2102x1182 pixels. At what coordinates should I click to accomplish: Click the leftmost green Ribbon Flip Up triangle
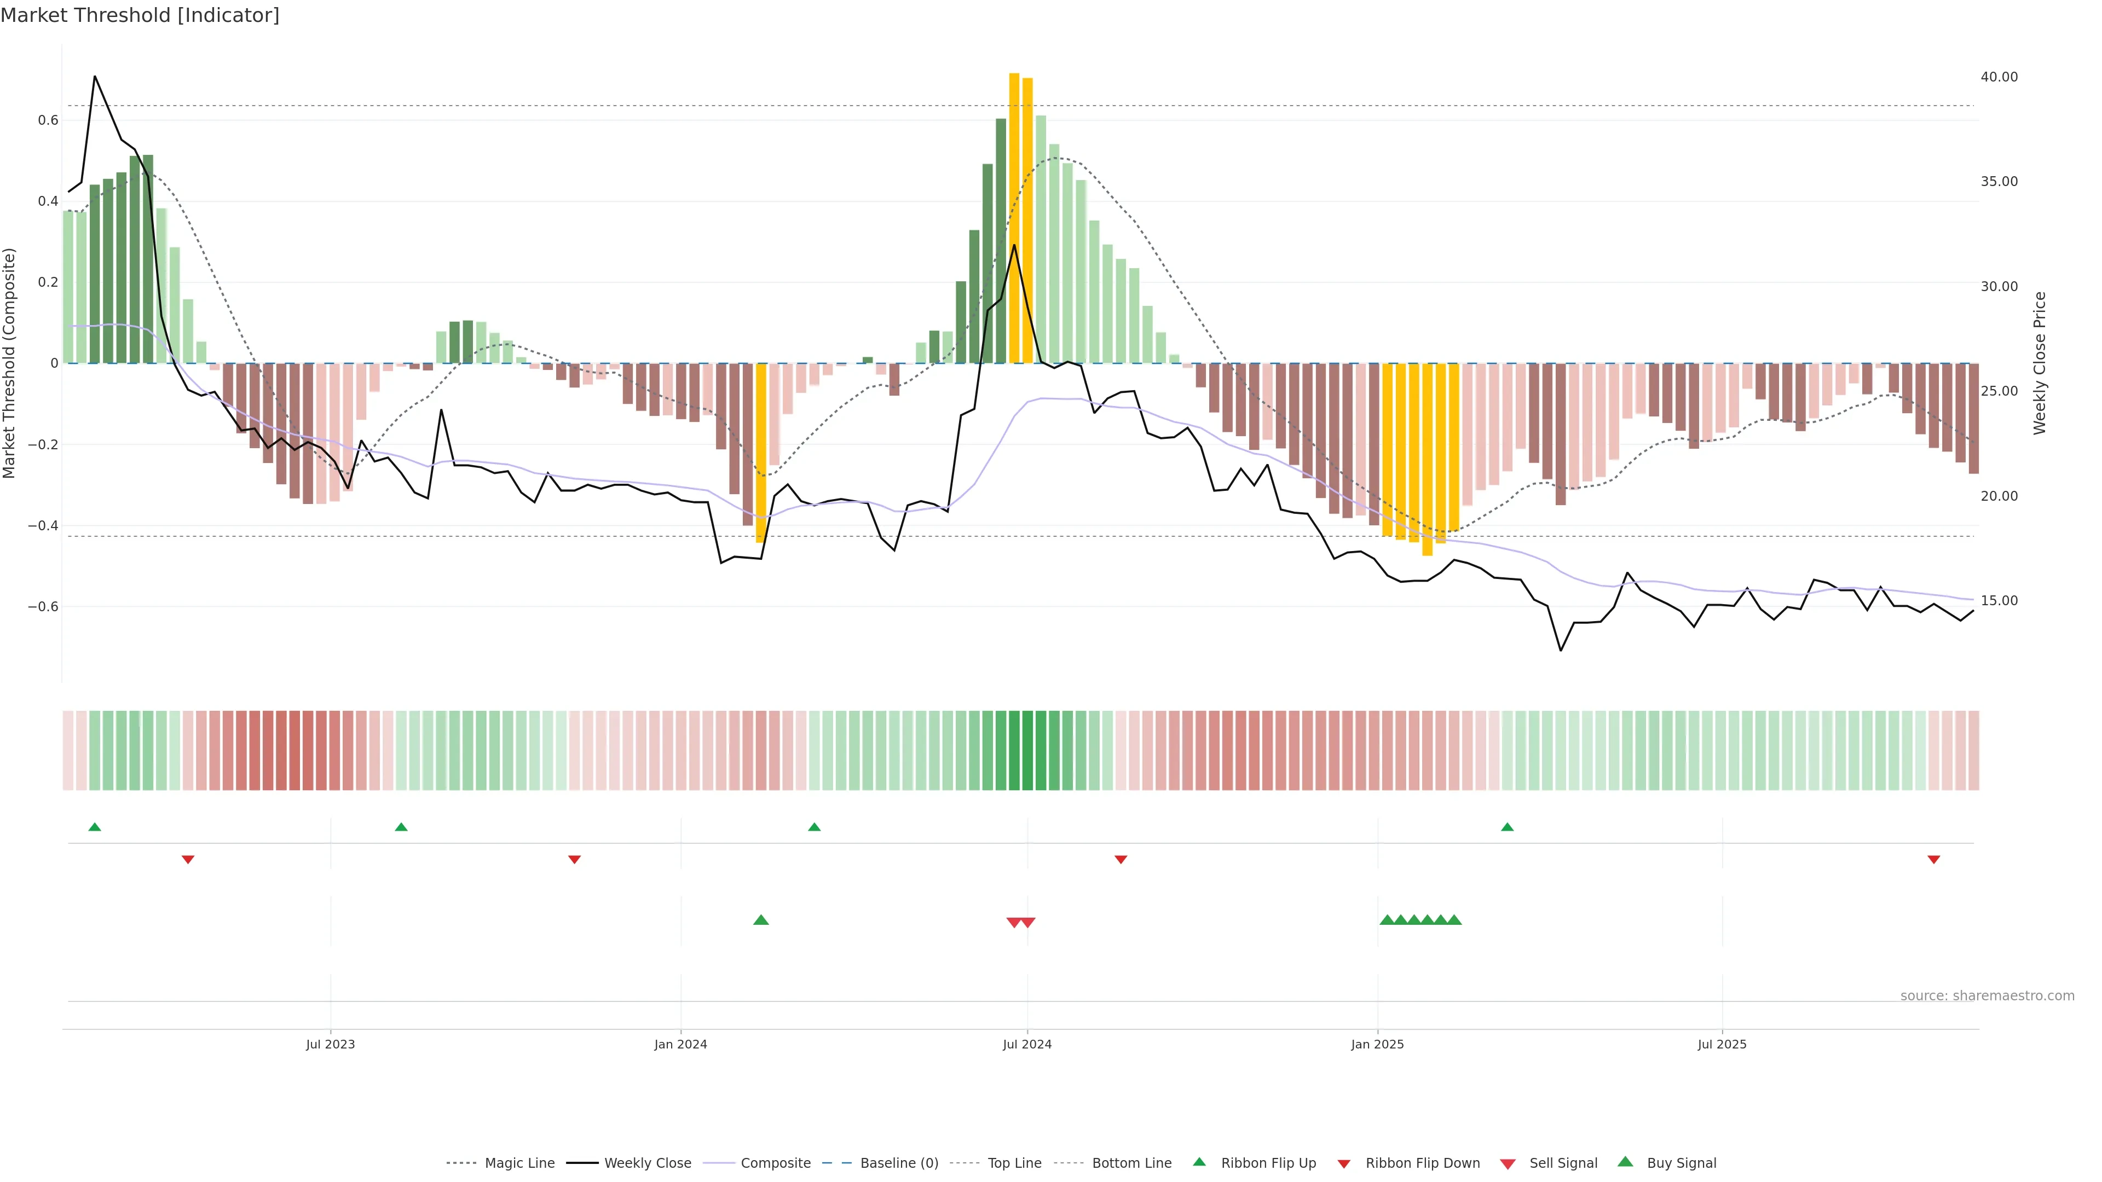coord(95,827)
